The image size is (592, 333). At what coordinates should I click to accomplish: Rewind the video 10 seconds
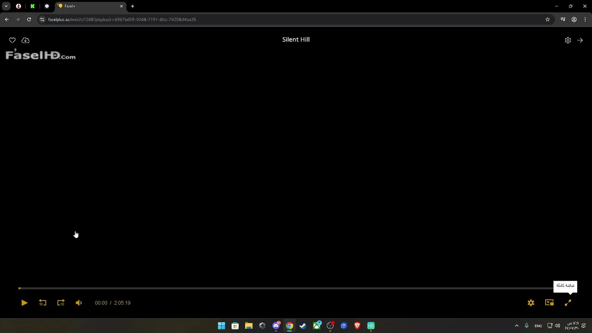coord(43,303)
